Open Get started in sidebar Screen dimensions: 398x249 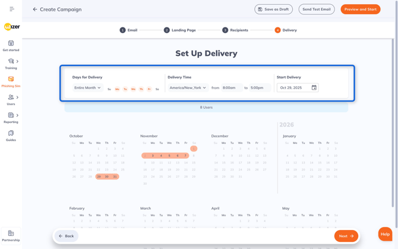[x=11, y=46]
